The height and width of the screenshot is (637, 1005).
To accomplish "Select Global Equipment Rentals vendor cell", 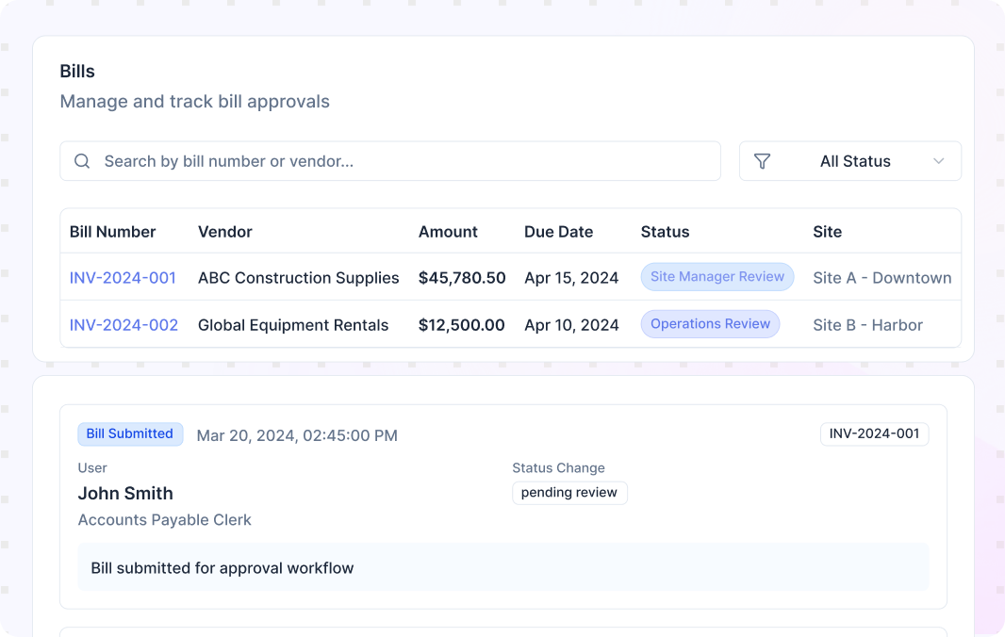I will [293, 325].
